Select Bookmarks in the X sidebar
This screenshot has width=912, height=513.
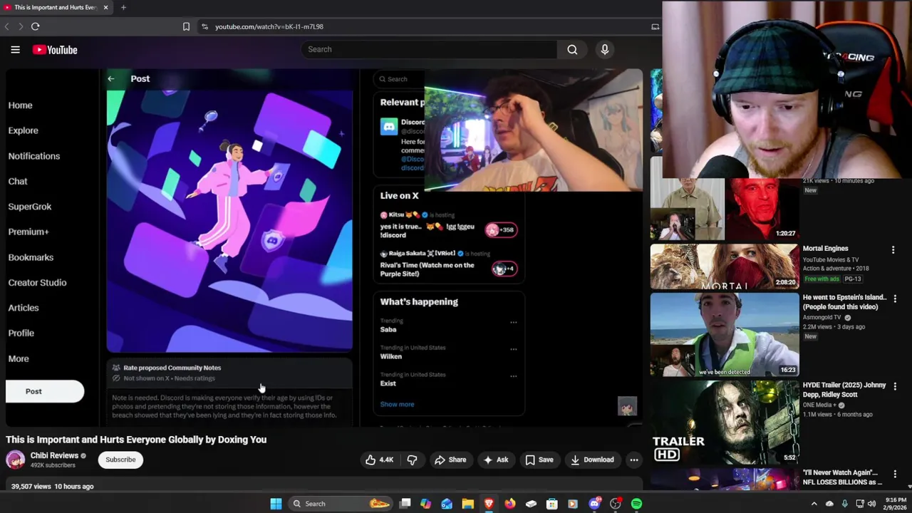click(x=31, y=257)
